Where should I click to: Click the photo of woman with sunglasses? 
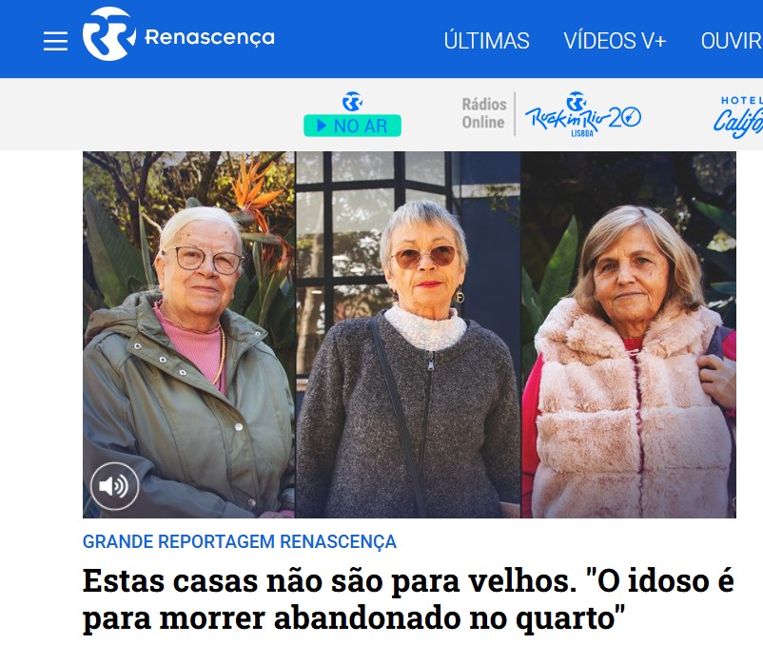pyautogui.click(x=408, y=335)
